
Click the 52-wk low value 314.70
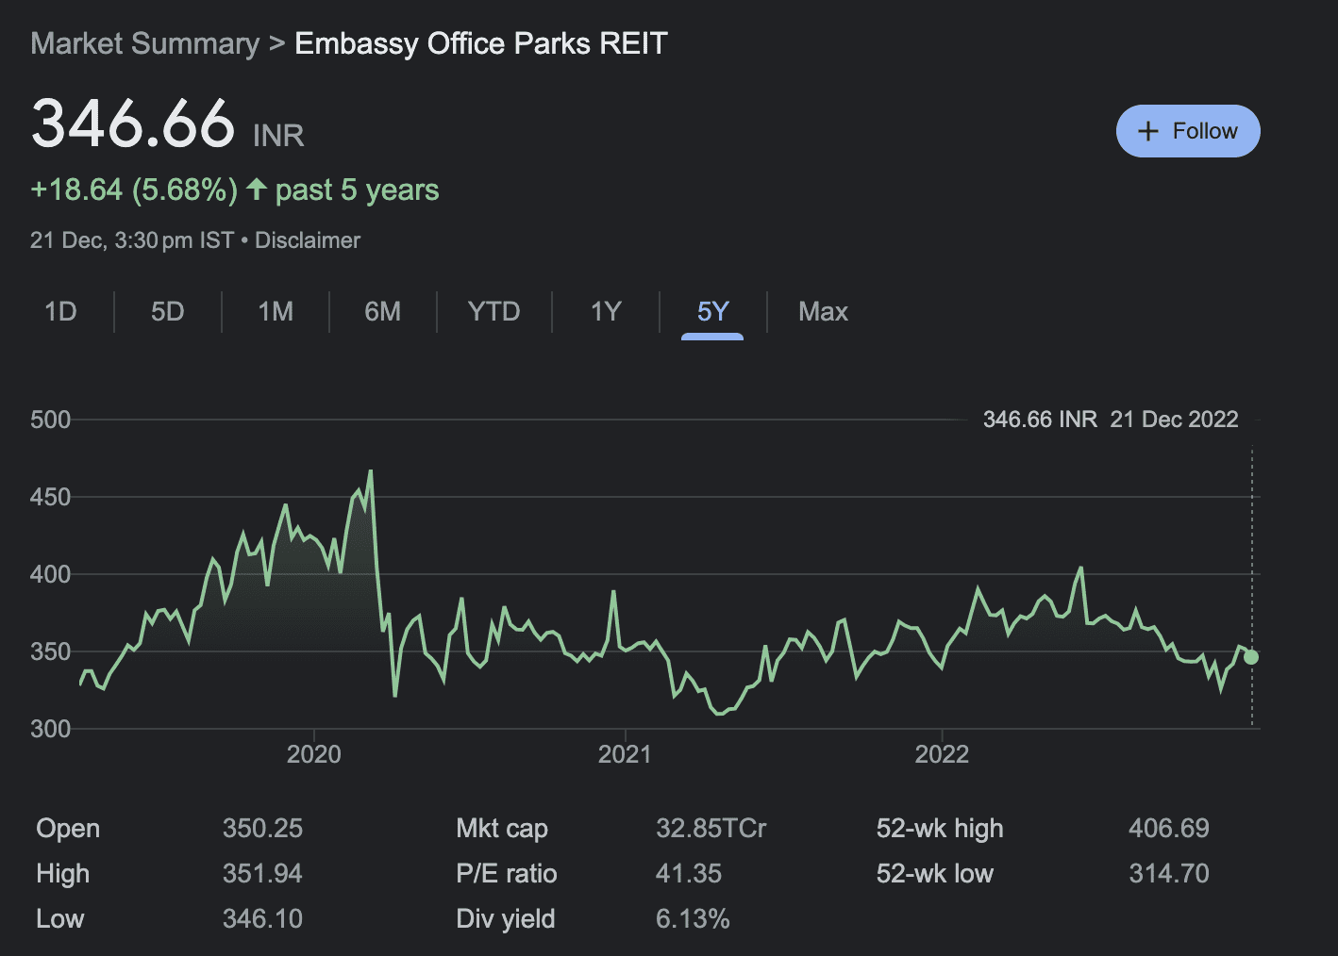pos(1169,874)
